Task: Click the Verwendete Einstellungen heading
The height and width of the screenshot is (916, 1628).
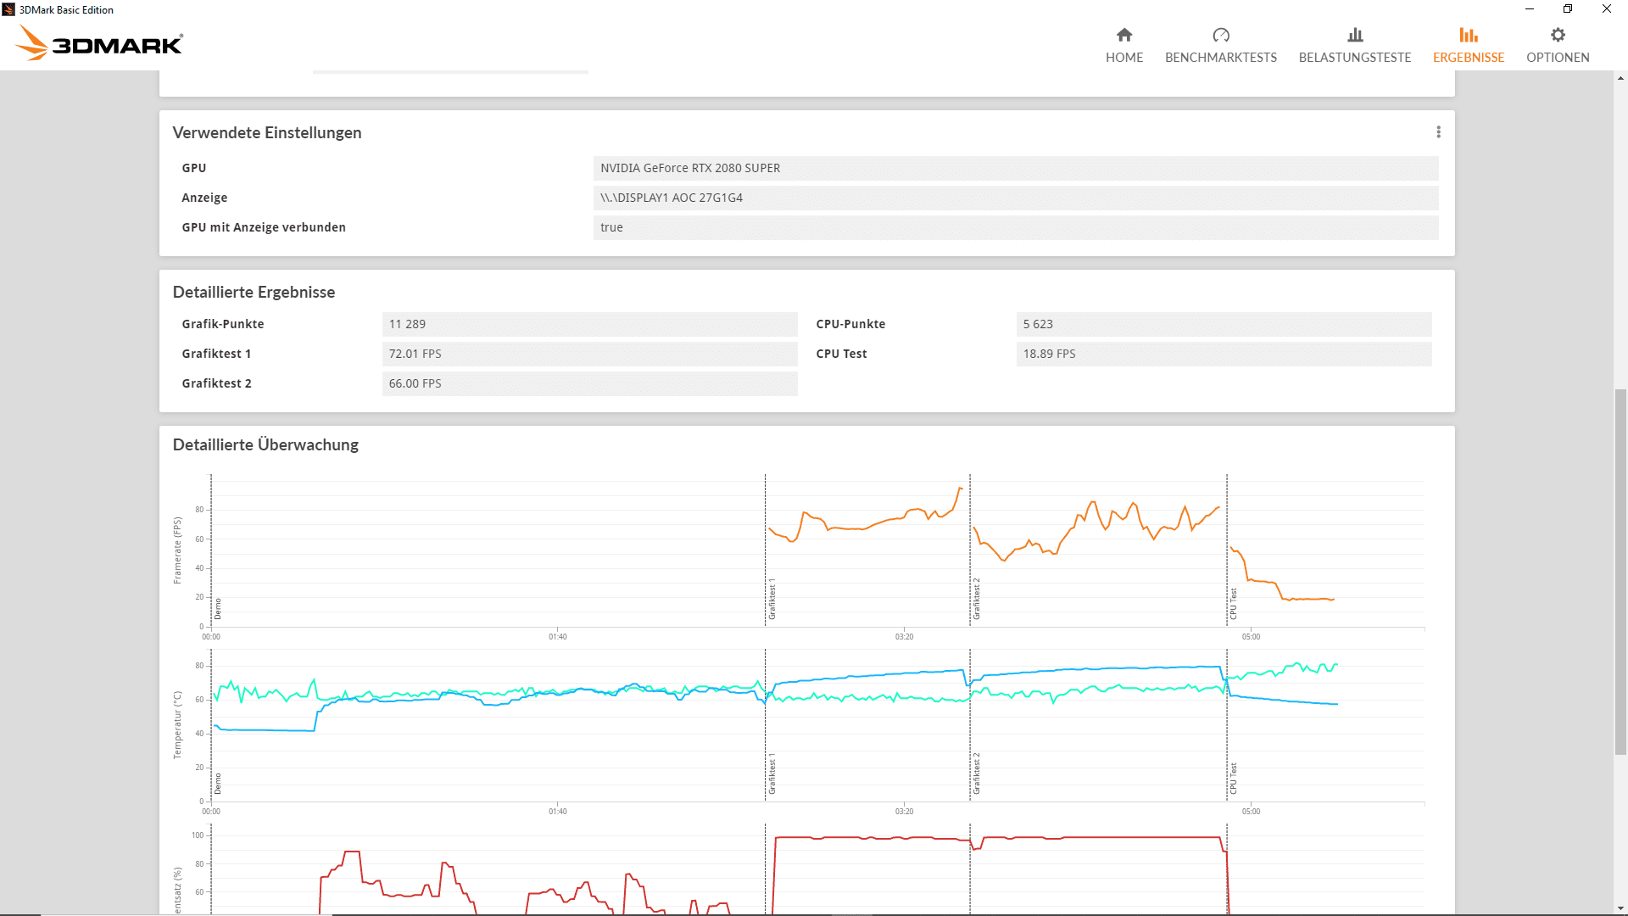Action: (267, 132)
